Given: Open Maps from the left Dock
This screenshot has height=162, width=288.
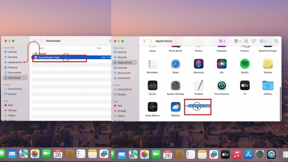Looking at the screenshot, I should click(24, 154).
